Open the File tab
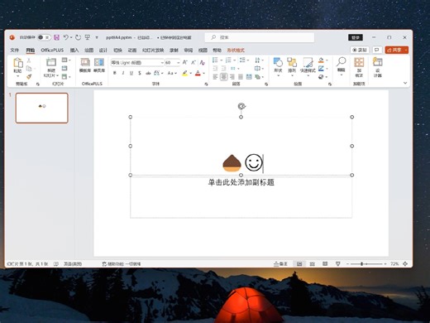Viewport: 430px width, 323px height. click(14, 50)
